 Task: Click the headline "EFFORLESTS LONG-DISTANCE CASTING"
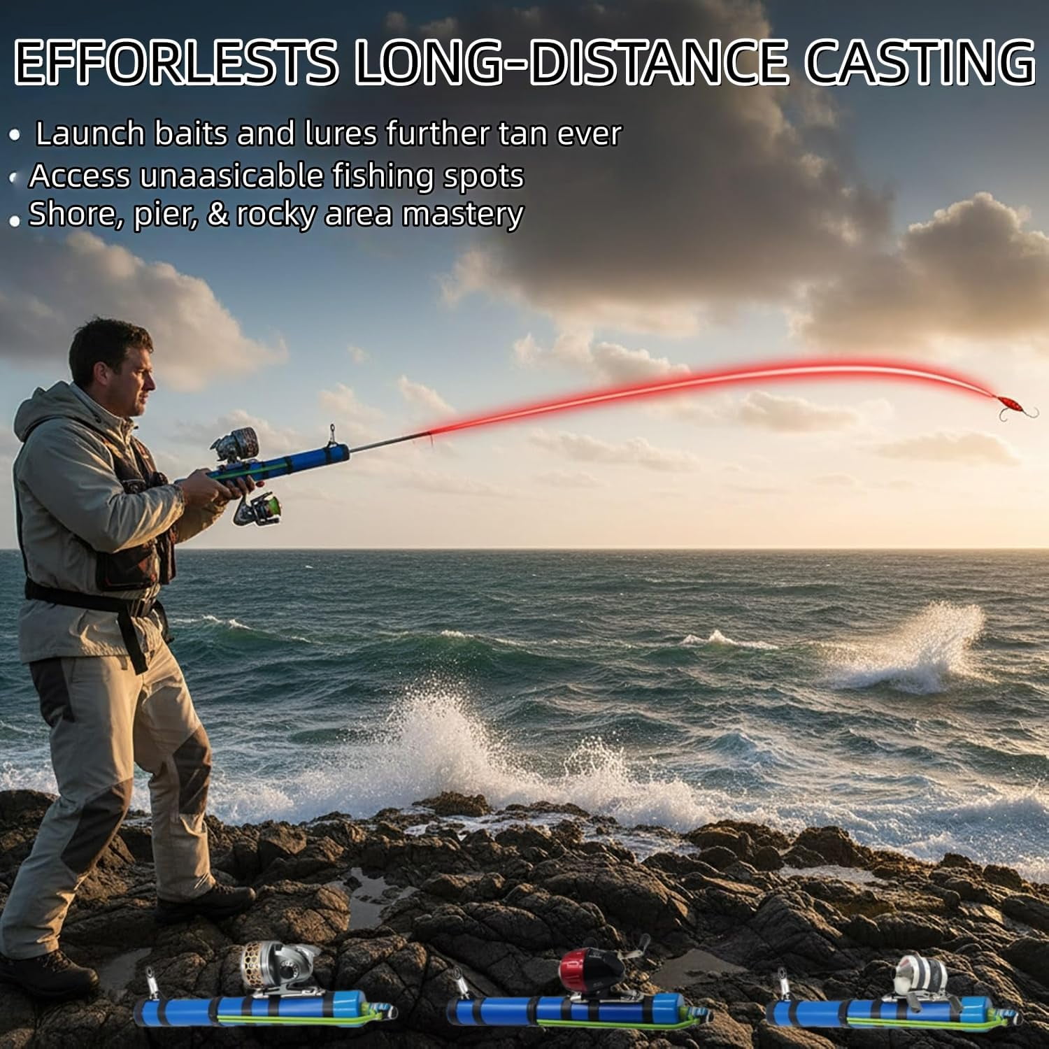pyautogui.click(x=524, y=63)
